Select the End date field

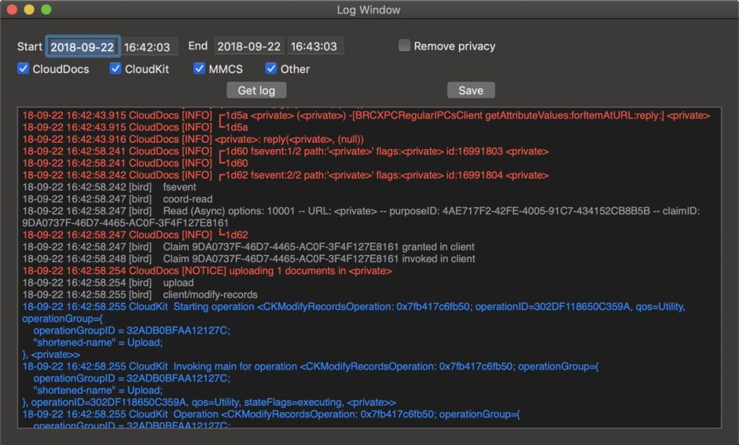[249, 47]
